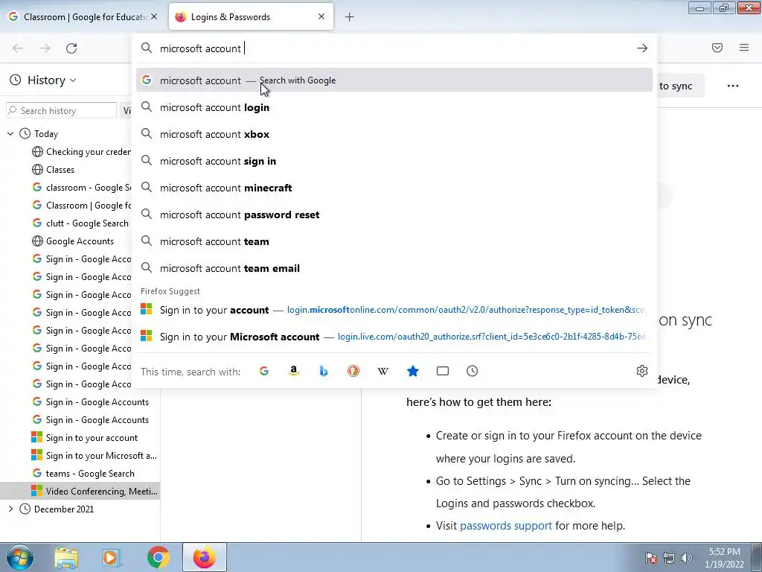Open 'Checking your credentials' history entry
The image size is (762, 572).
coord(81,152)
